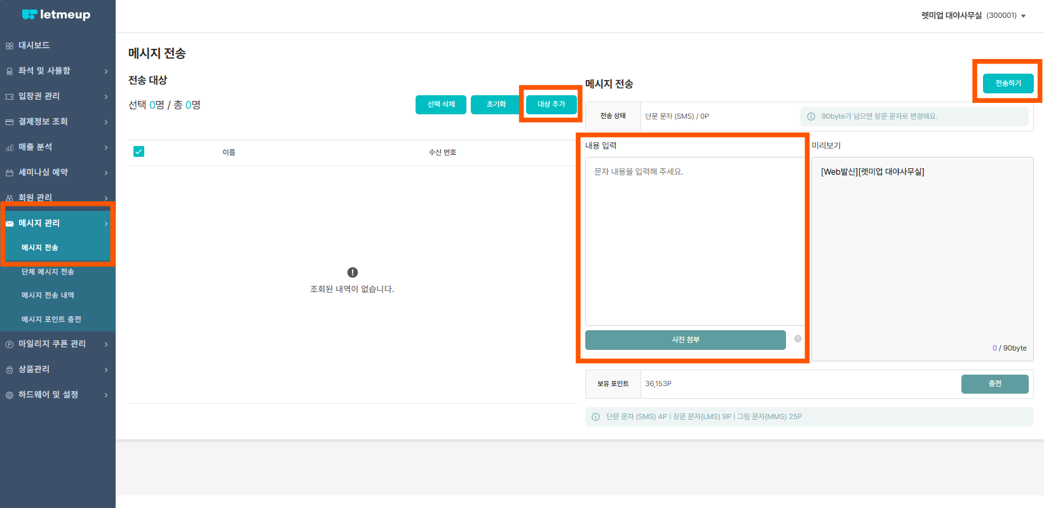1044x508 pixels.
Task: Toggle the select-all recipients checkbox
Action: 139,151
